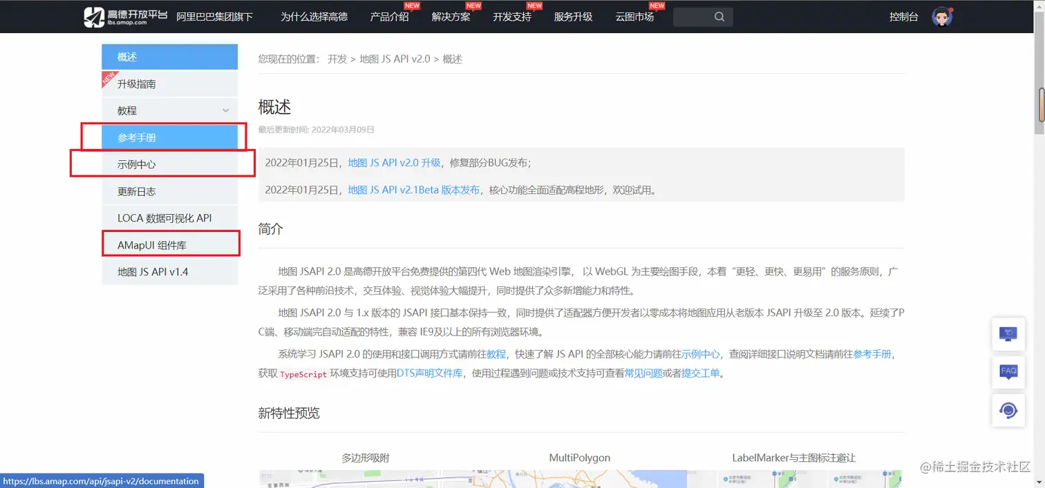This screenshot has width=1045, height=488.
Task: Click the MultiPolygon preview title
Action: coord(580,458)
